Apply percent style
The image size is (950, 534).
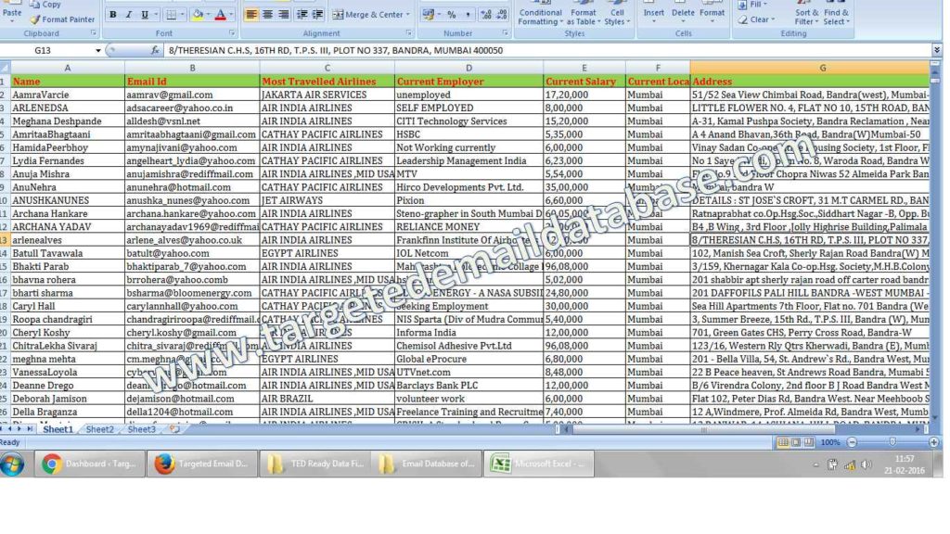452,15
